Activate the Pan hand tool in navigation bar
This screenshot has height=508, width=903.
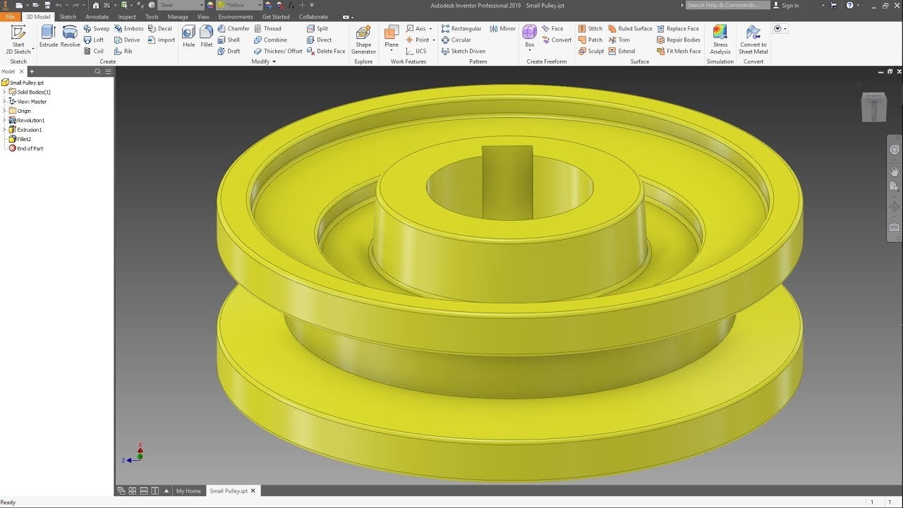[895, 171]
